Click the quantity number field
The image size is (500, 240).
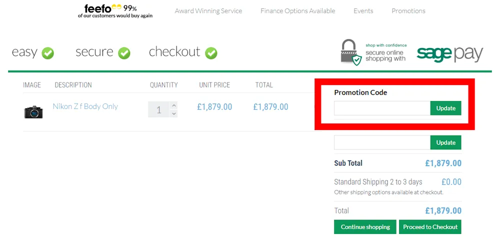[x=159, y=109]
